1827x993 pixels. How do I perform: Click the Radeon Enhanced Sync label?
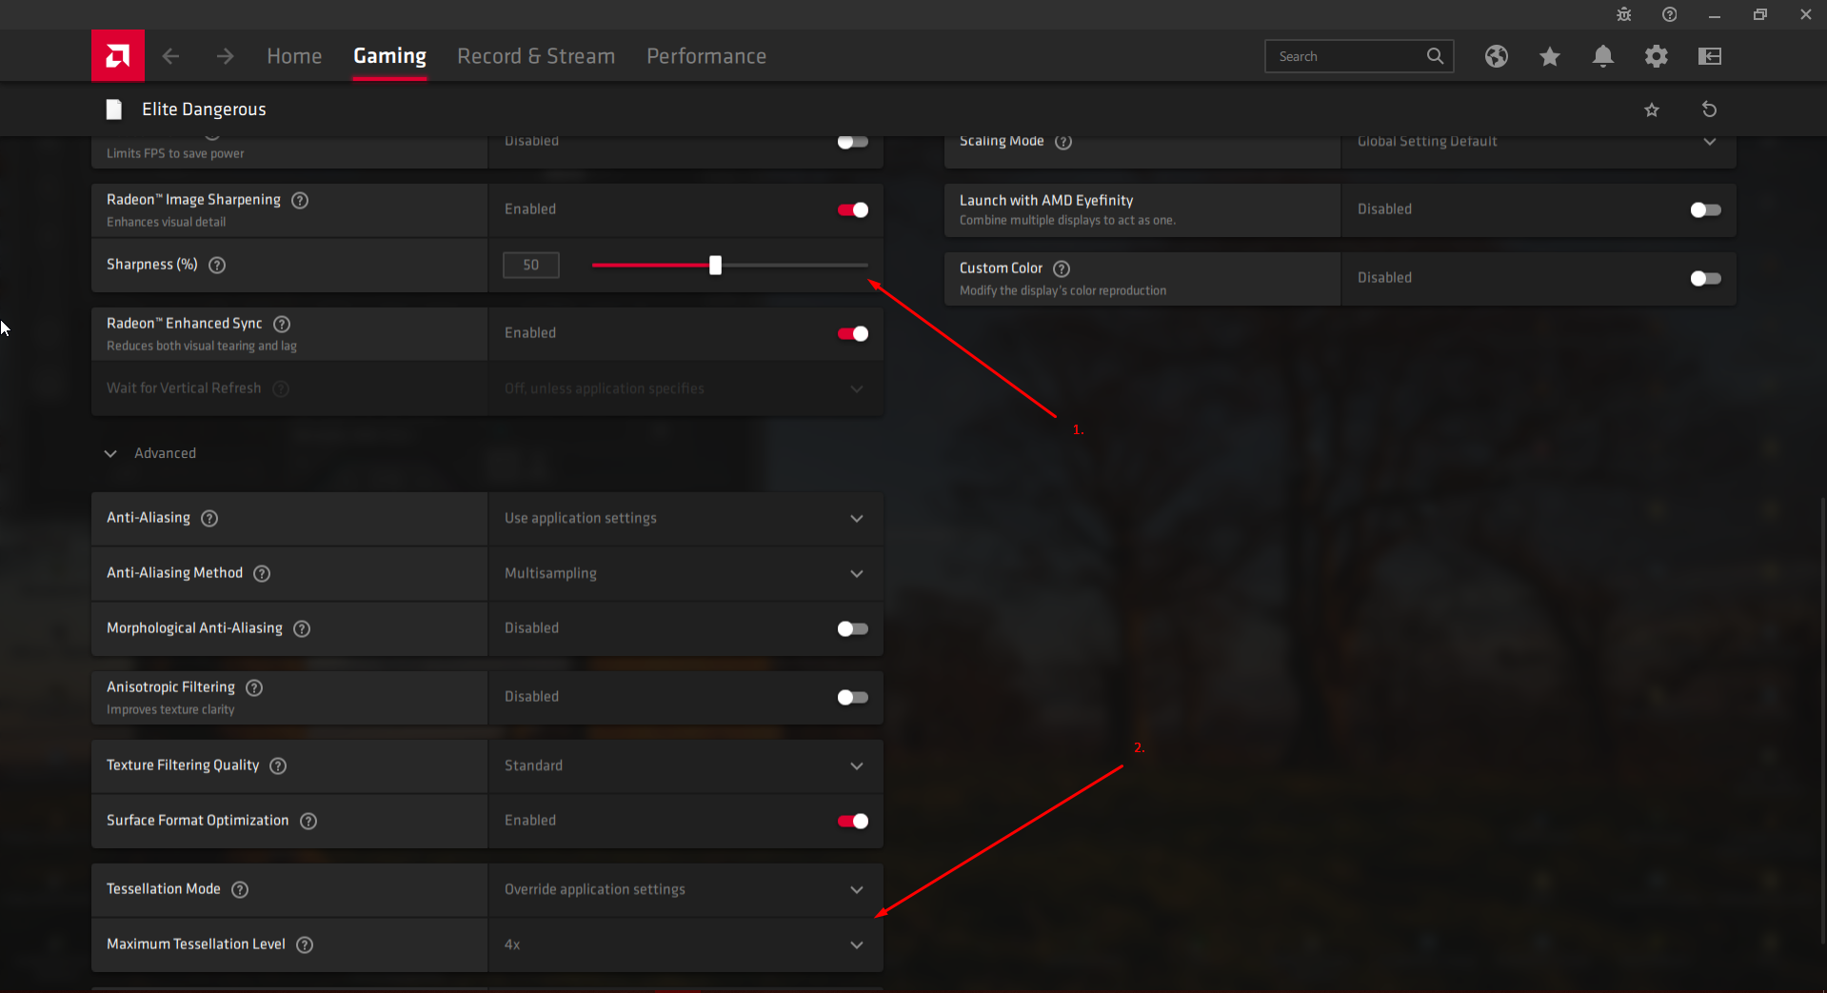184,324
